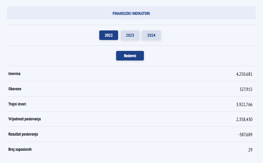This screenshot has width=263, height=163.
Task: Click the Obaveze row label
Action: coord(15,89)
